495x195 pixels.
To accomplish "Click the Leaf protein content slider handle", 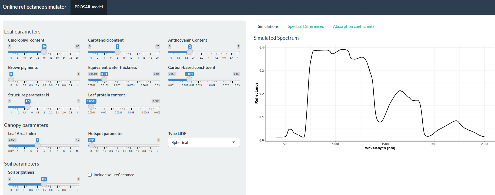I will [x=91, y=107].
